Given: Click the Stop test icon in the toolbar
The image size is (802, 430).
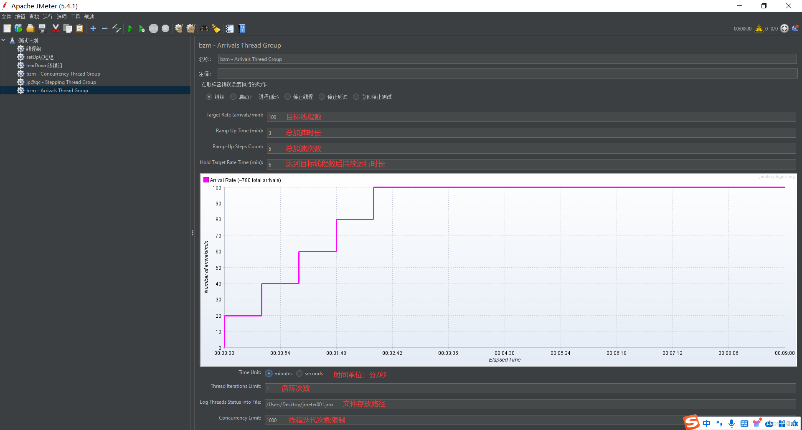Looking at the screenshot, I should [154, 28].
